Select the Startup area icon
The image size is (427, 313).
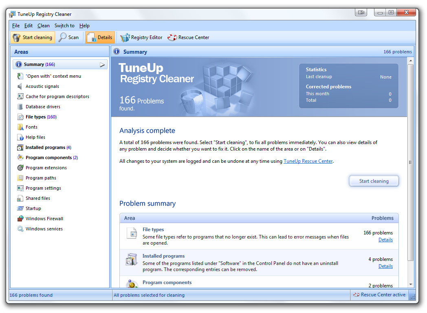point(20,208)
